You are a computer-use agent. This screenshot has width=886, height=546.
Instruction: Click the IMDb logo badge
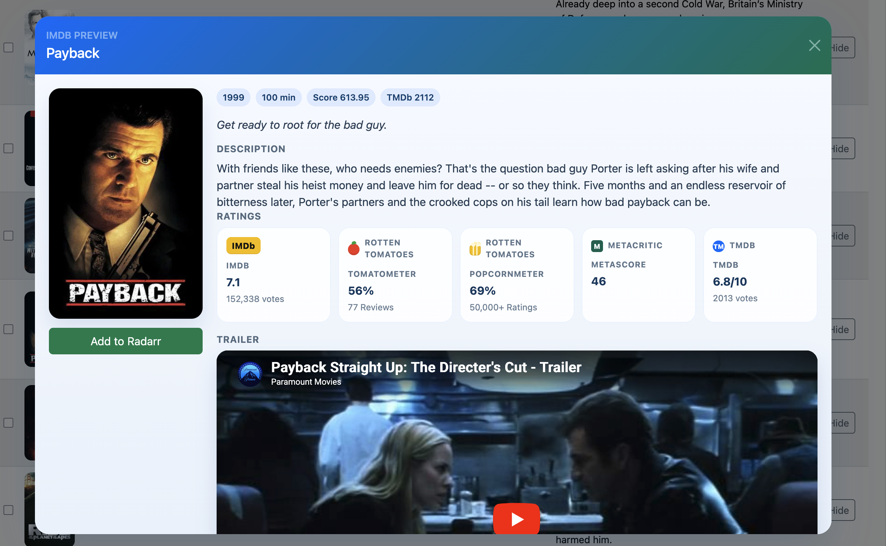[243, 245]
